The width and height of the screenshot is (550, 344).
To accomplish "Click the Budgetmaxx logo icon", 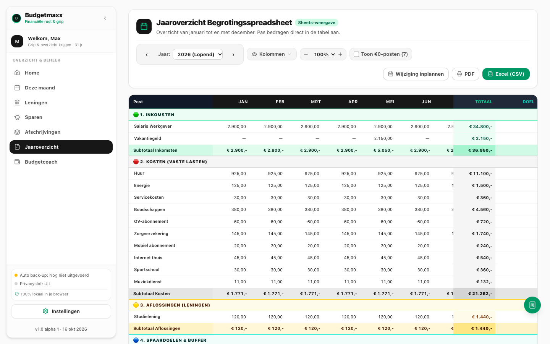I will pos(16,18).
